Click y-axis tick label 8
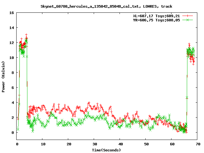Viewport: 204px width, 153px height. coord(13,73)
